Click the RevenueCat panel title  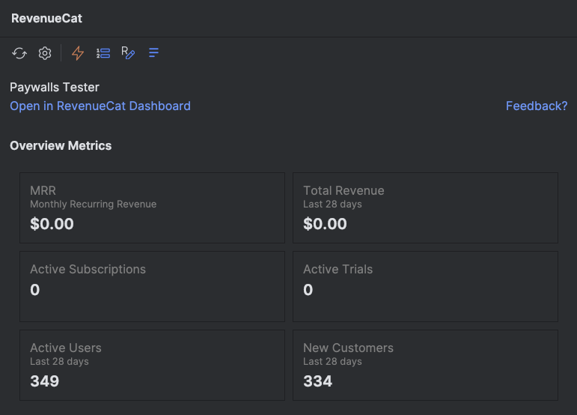coord(46,19)
